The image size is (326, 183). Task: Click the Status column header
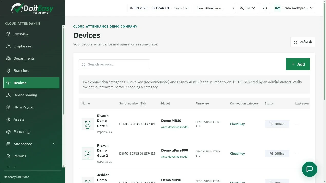(269, 103)
